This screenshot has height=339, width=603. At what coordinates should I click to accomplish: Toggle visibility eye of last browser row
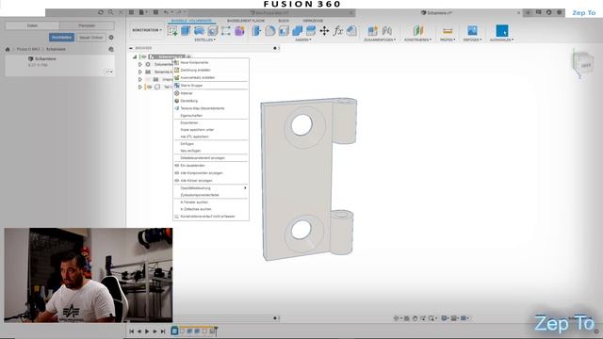[x=149, y=87]
